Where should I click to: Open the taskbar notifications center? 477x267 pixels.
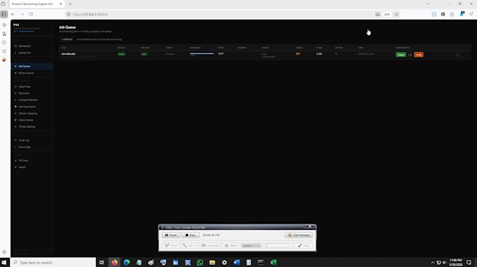[469, 262]
